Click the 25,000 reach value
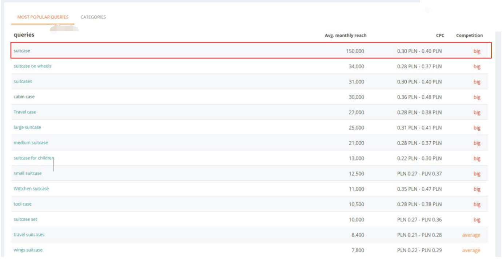The width and height of the screenshot is (502, 259). [x=356, y=128]
